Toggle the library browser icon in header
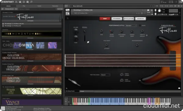The height and width of the screenshot is (111, 183). [16, 2]
